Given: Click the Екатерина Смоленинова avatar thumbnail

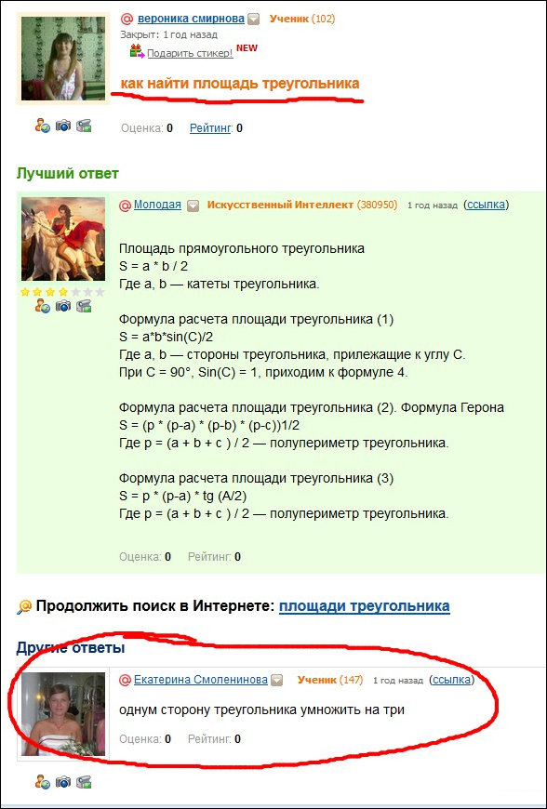Looking at the screenshot, I should click(63, 714).
